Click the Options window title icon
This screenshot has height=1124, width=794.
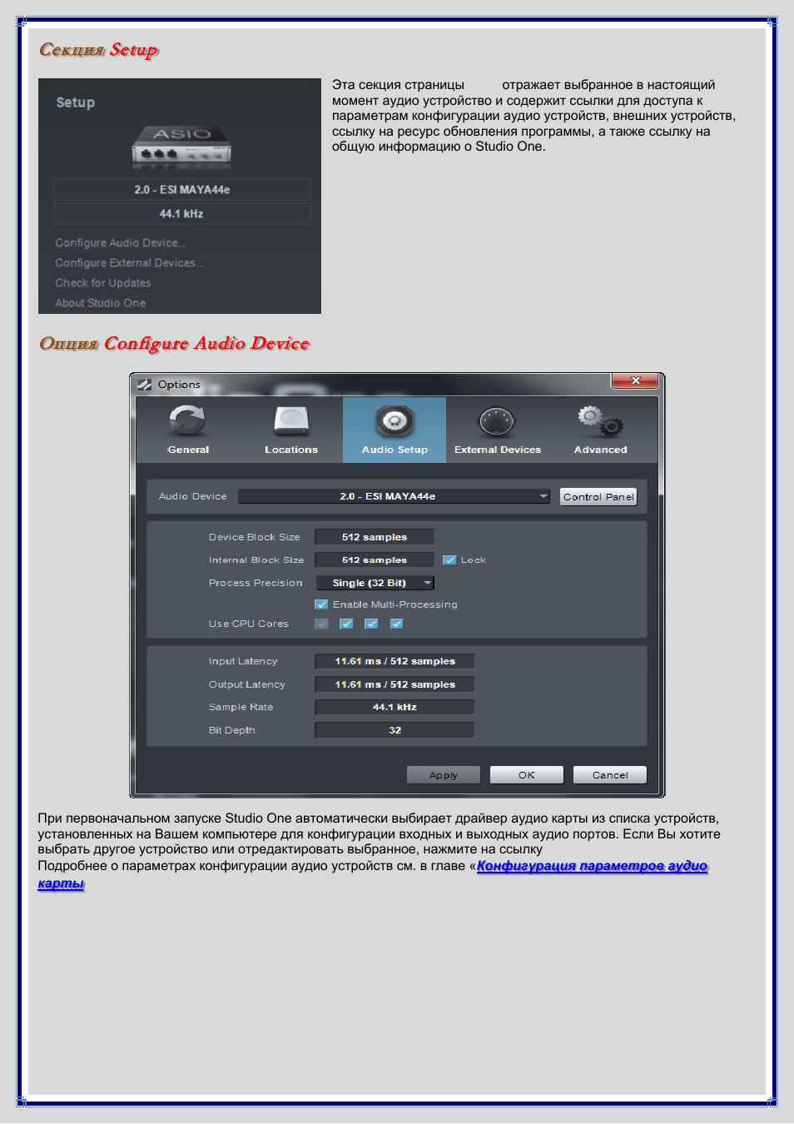tap(145, 385)
